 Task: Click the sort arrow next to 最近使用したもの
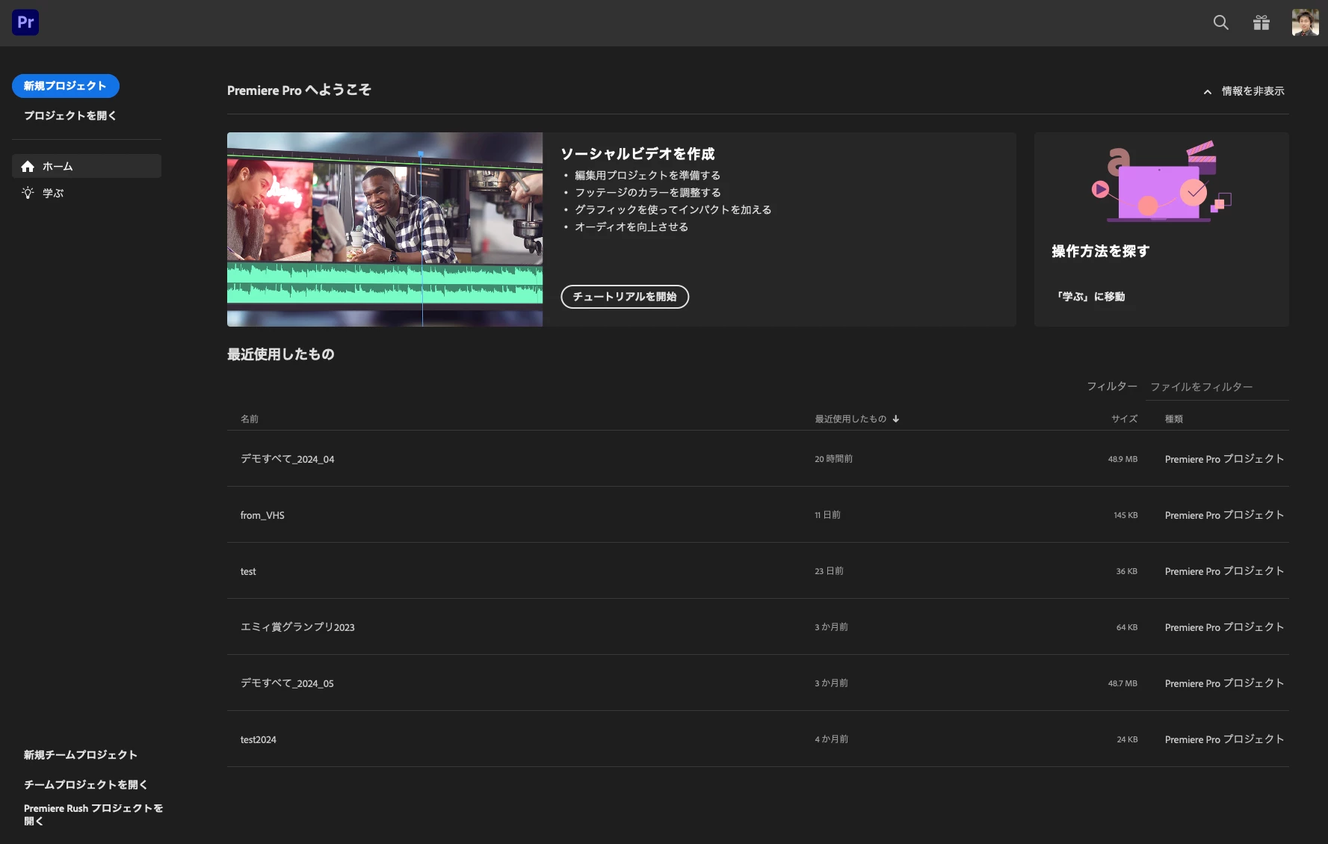tap(895, 419)
